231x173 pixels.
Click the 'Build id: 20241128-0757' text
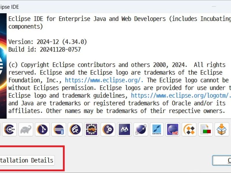tap(44, 50)
